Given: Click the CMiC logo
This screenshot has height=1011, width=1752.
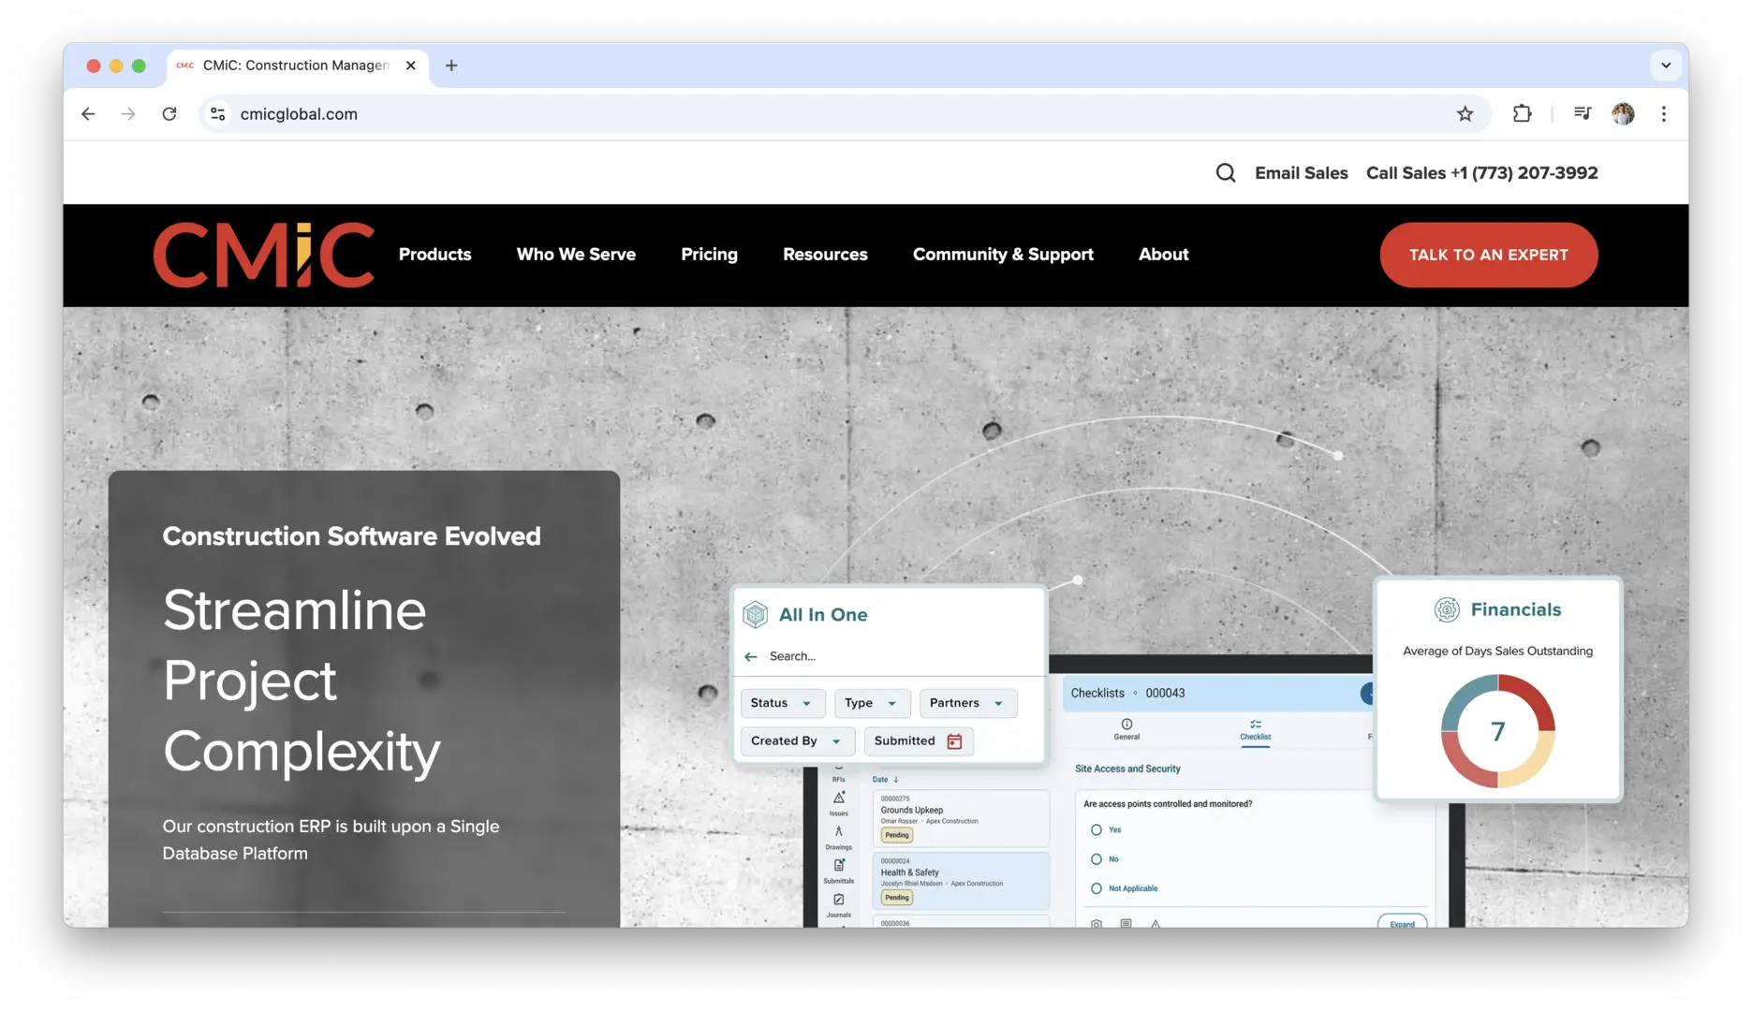Looking at the screenshot, I should tap(263, 255).
